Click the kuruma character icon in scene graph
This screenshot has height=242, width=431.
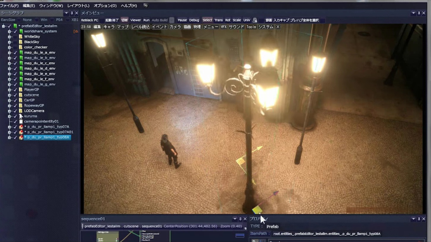coord(21,116)
